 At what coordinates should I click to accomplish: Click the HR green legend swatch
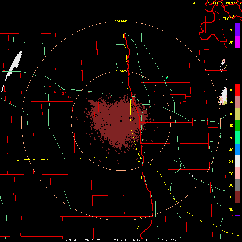click(x=237, y=126)
